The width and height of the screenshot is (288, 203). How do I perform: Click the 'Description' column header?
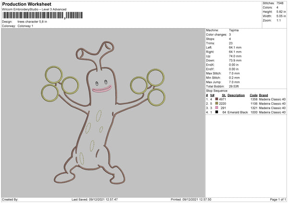click(x=236, y=95)
